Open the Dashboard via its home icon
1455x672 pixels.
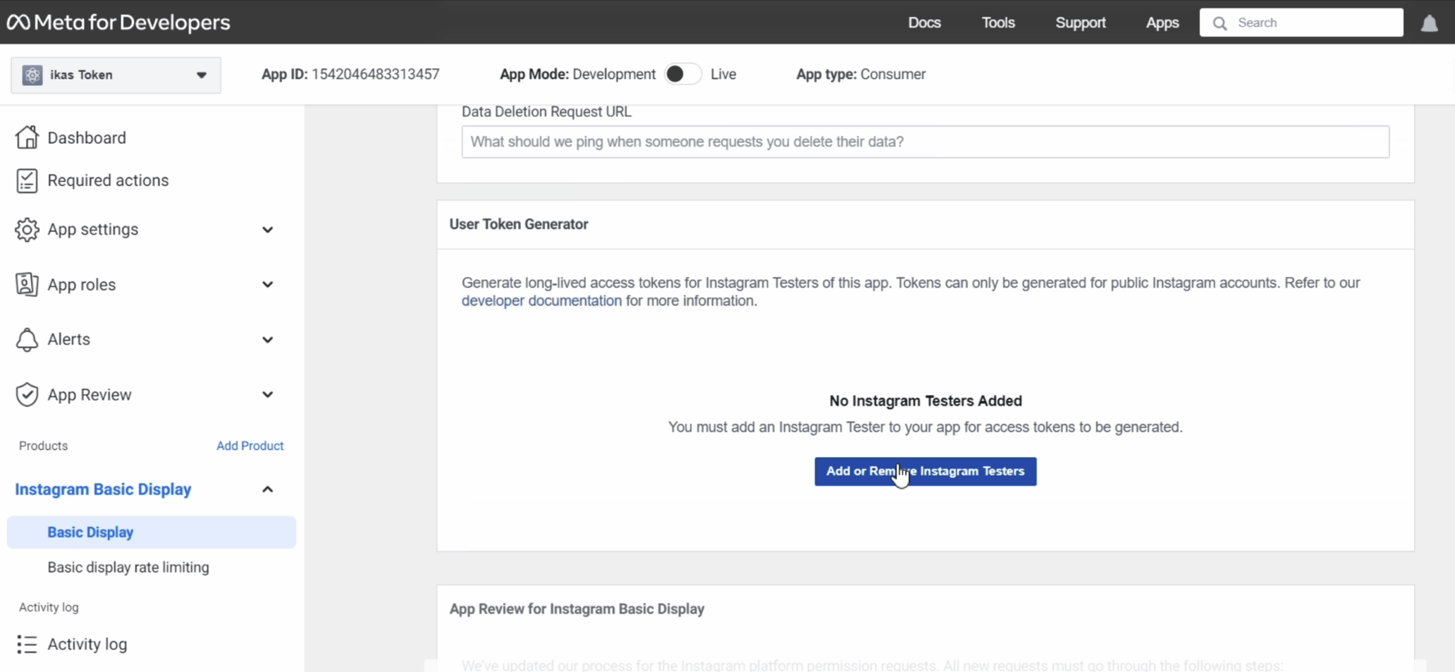[x=26, y=138]
